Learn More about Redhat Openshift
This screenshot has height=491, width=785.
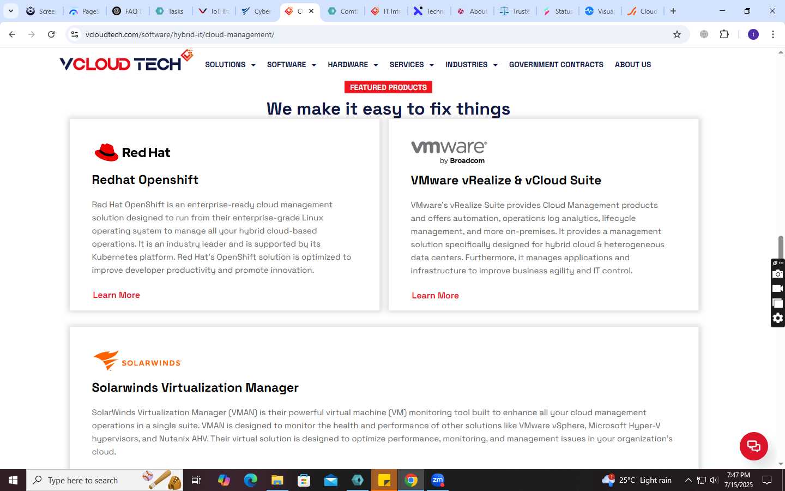[116, 295]
